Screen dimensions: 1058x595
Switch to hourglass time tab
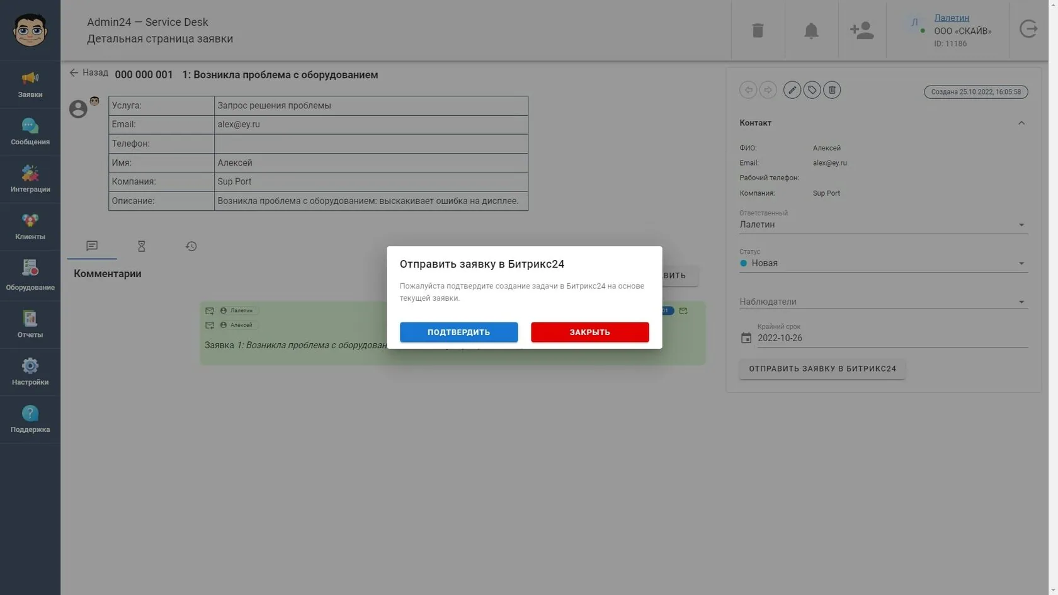(x=142, y=246)
